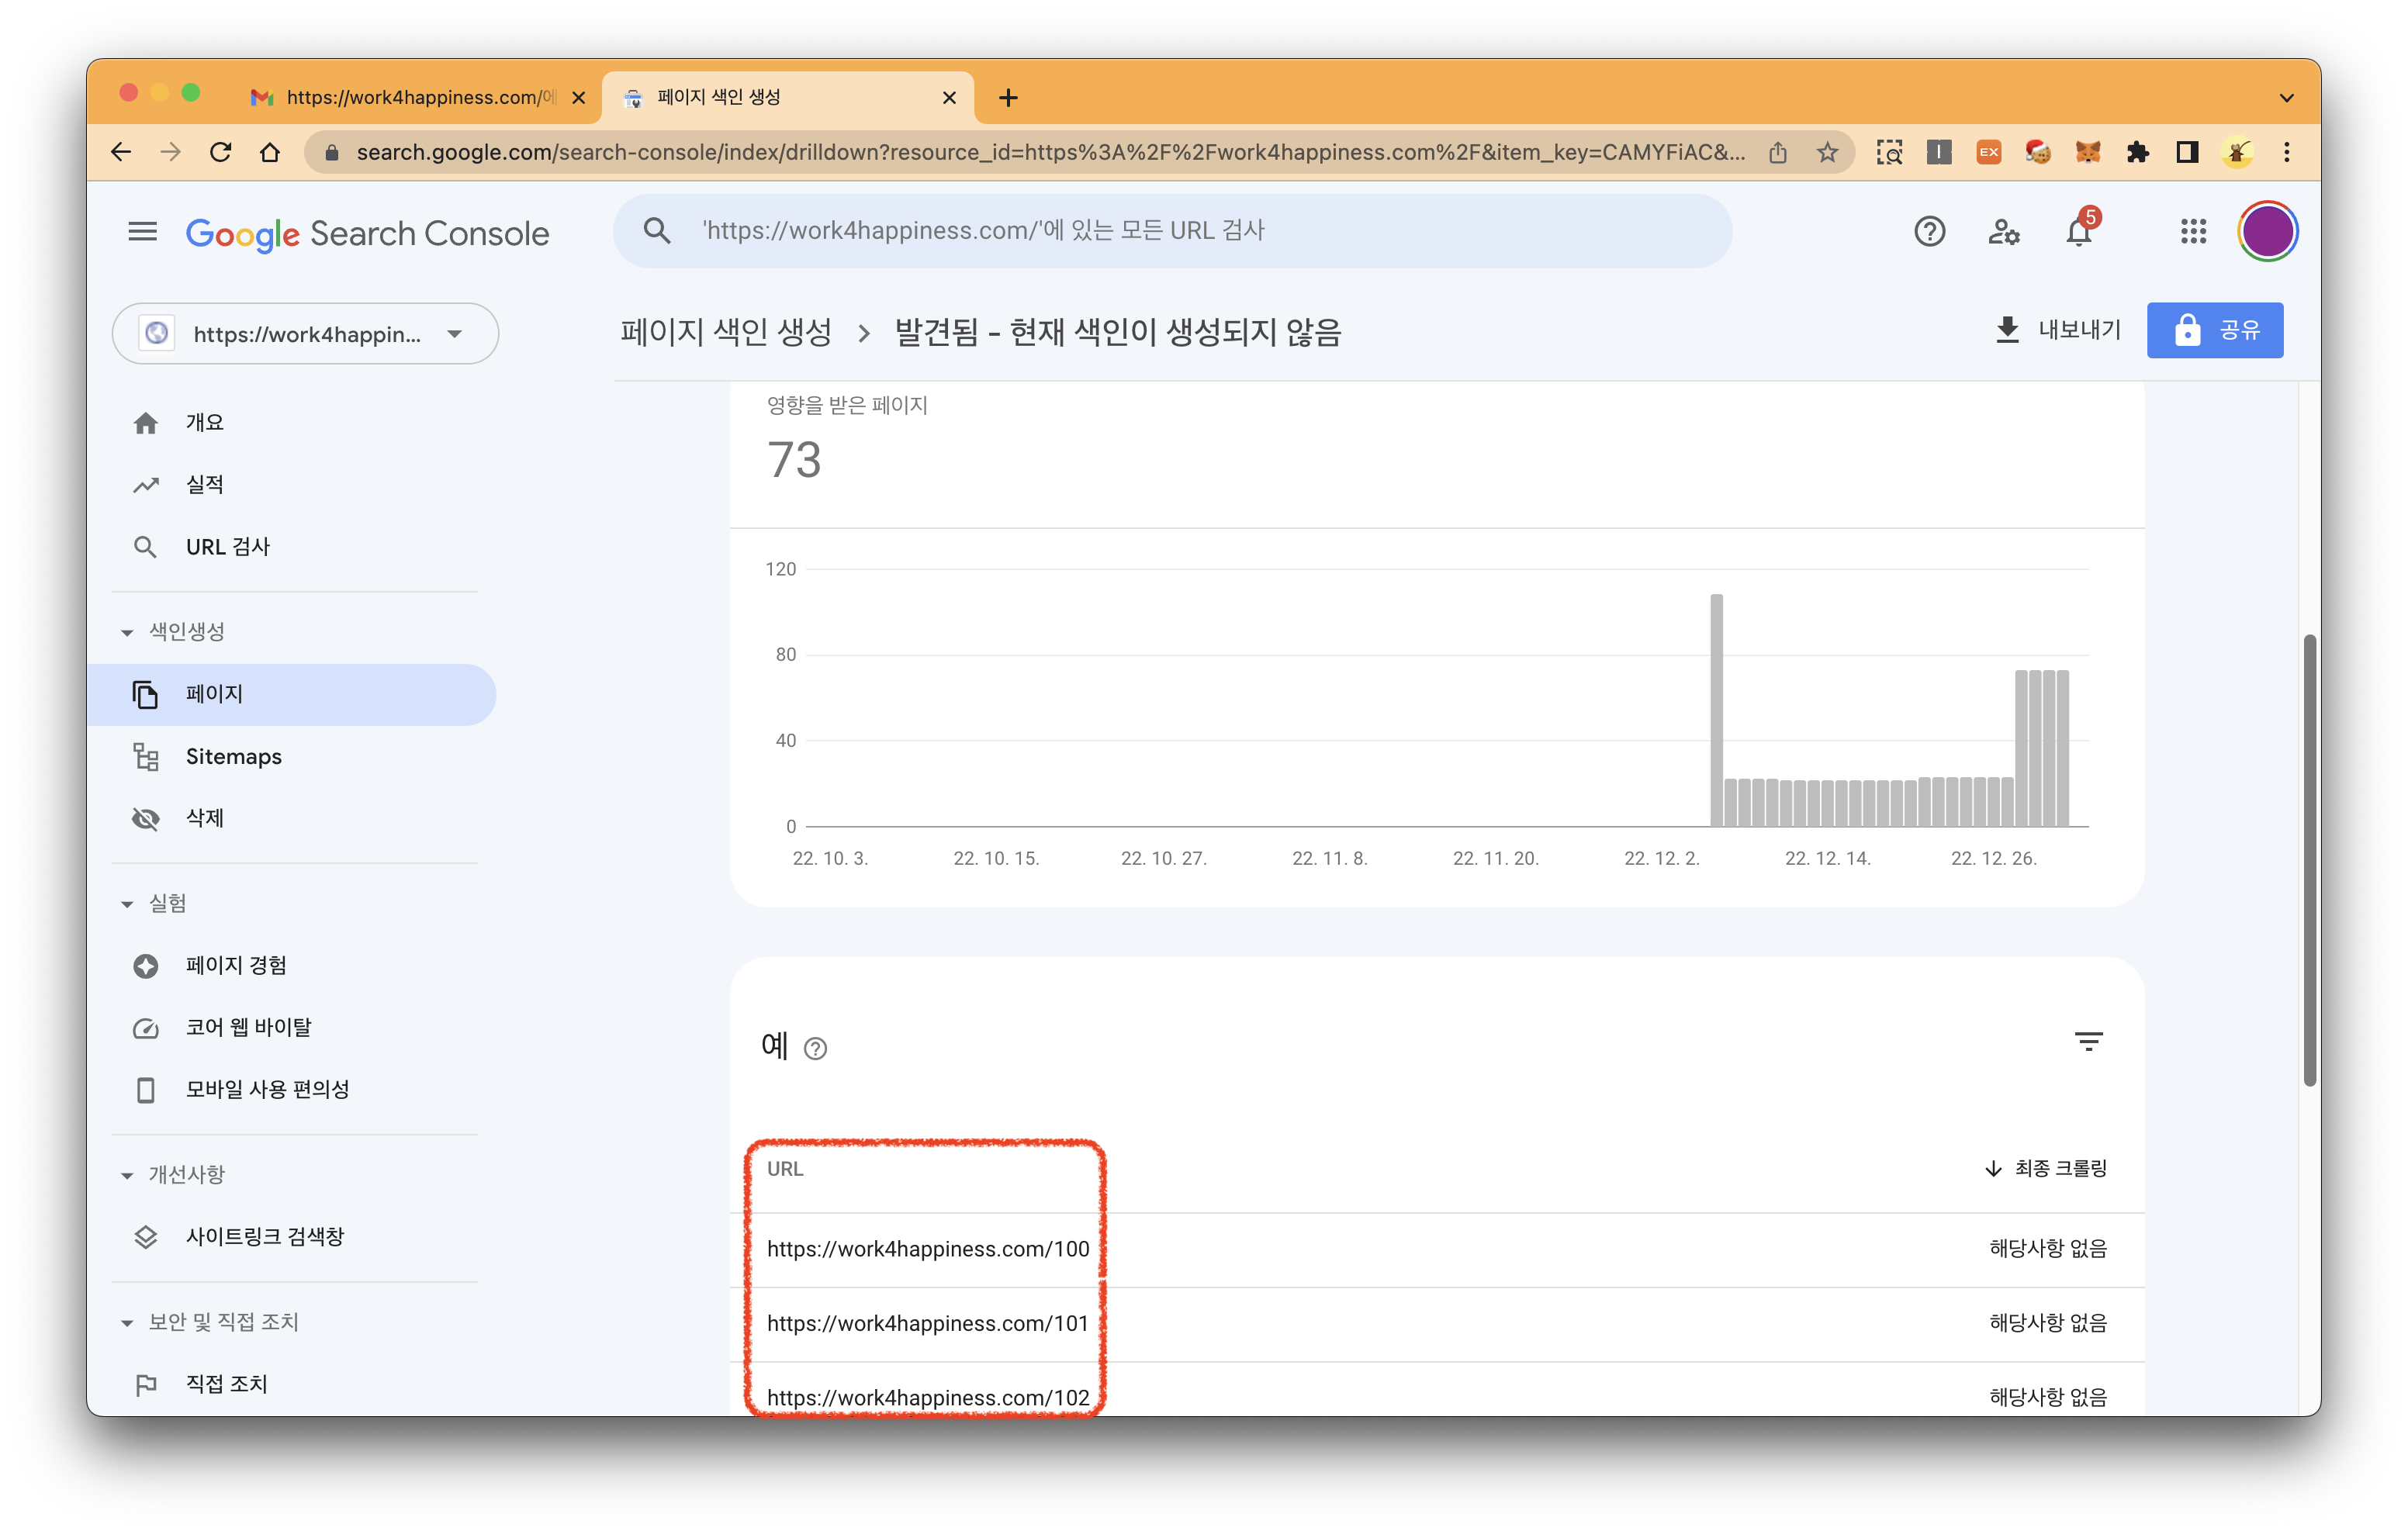
Task: Open the navigation hamburger menu
Action: (143, 231)
